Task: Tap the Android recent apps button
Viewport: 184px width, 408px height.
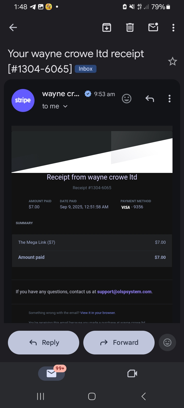Action: (41, 396)
